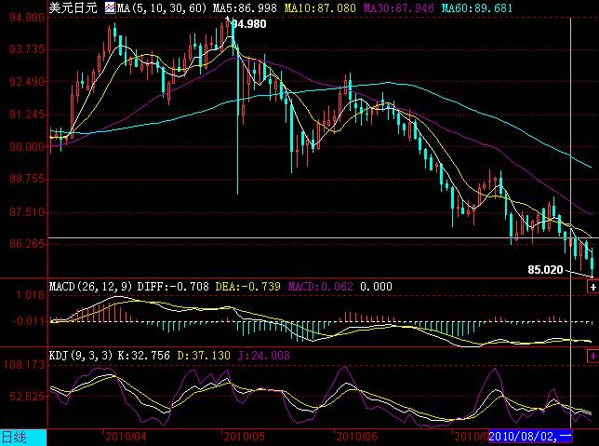This screenshot has height=446, width=599.
Task: Select the MA(5,10,30,60) indicator label
Action: pos(162,7)
